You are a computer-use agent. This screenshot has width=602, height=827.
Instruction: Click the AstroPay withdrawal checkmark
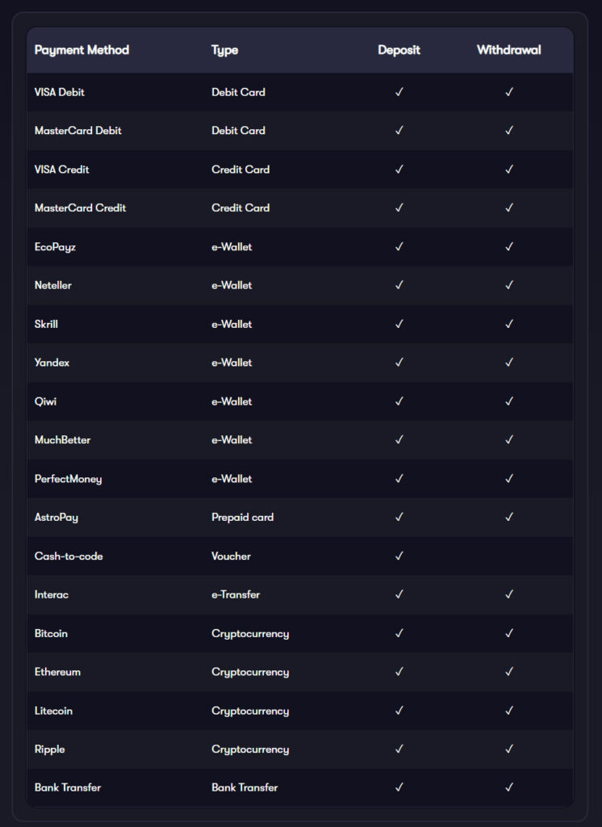tap(509, 517)
